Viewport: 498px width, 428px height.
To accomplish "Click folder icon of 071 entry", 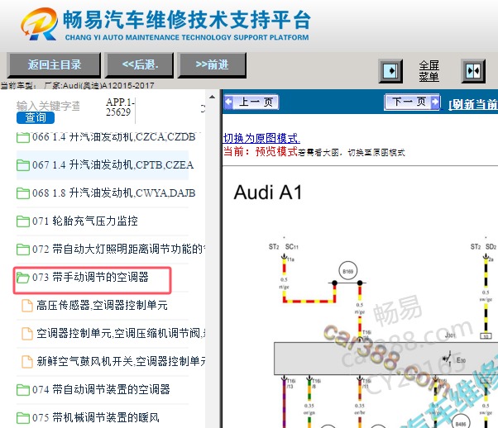I will click(23, 221).
